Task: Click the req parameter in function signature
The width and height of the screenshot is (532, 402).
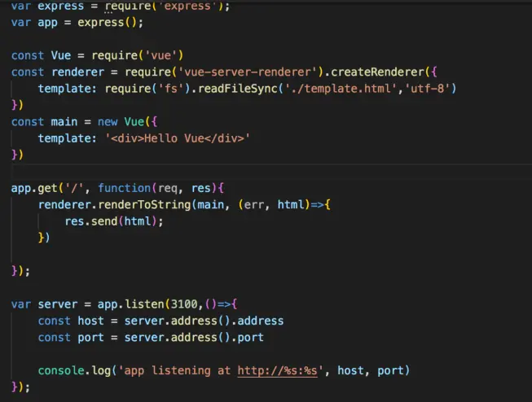Action: [168, 188]
